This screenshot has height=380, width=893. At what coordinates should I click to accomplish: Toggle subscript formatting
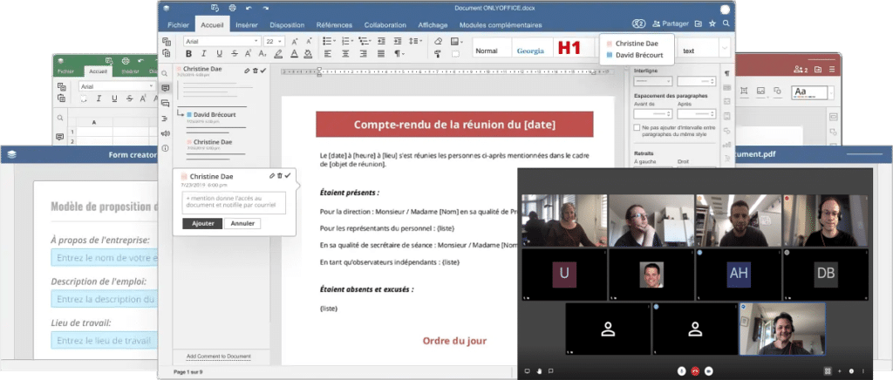(262, 54)
